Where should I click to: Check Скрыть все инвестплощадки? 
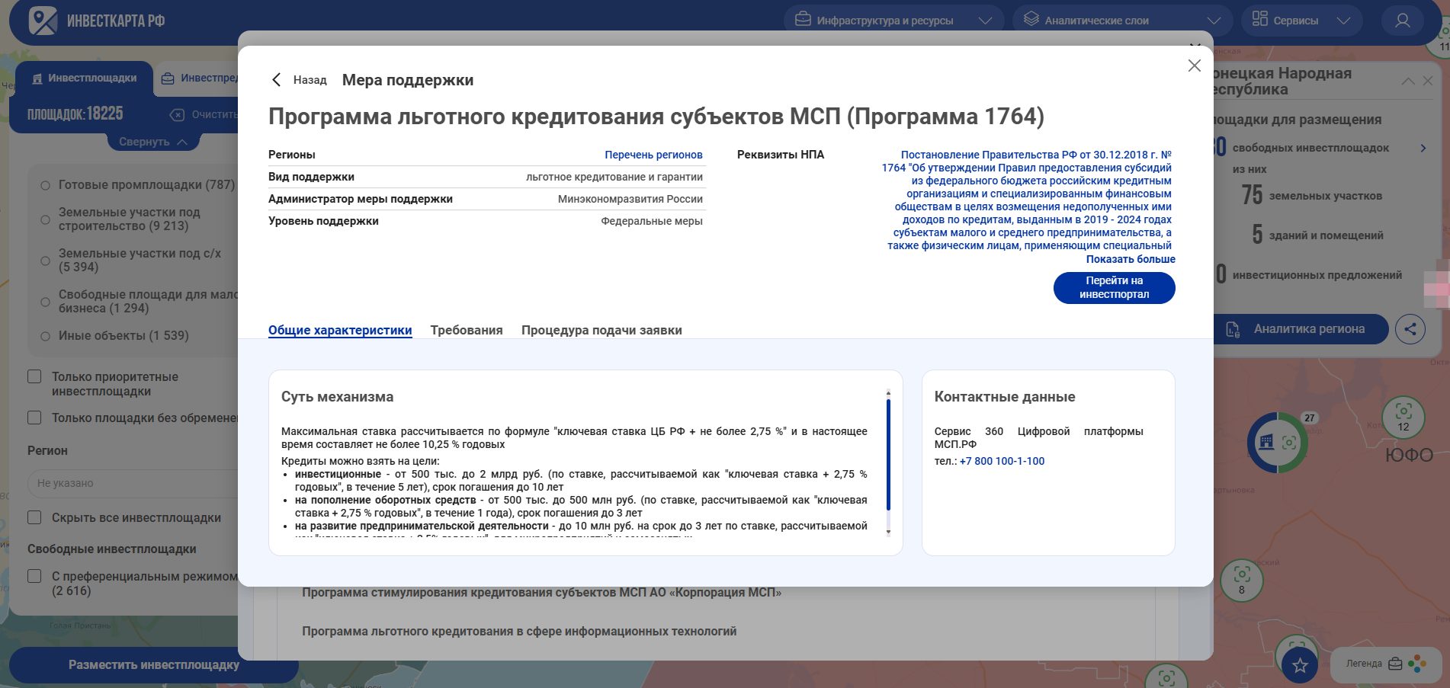pos(34,517)
